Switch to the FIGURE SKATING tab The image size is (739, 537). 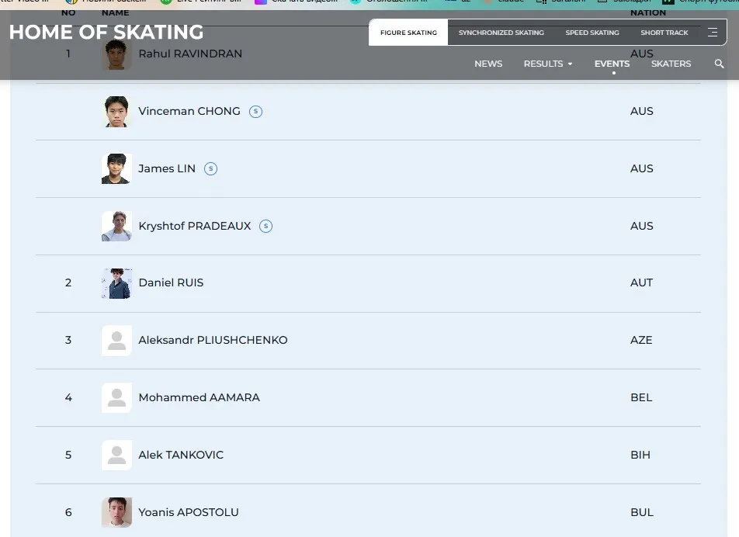coord(408,33)
